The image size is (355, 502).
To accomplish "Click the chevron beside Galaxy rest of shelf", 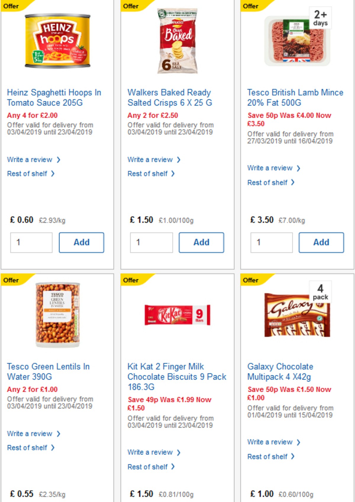I will point(293,456).
